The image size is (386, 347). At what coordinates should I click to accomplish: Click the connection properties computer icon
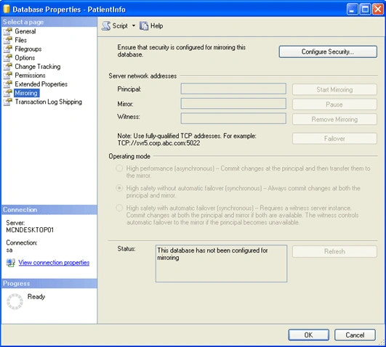[x=11, y=263]
